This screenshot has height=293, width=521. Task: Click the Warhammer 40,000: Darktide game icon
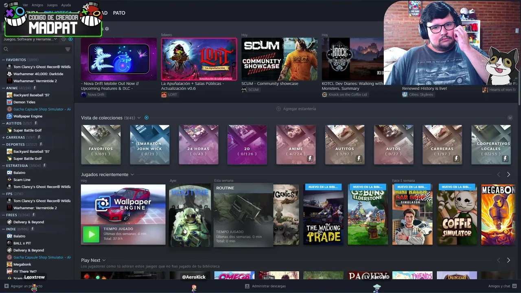[x=9, y=74]
